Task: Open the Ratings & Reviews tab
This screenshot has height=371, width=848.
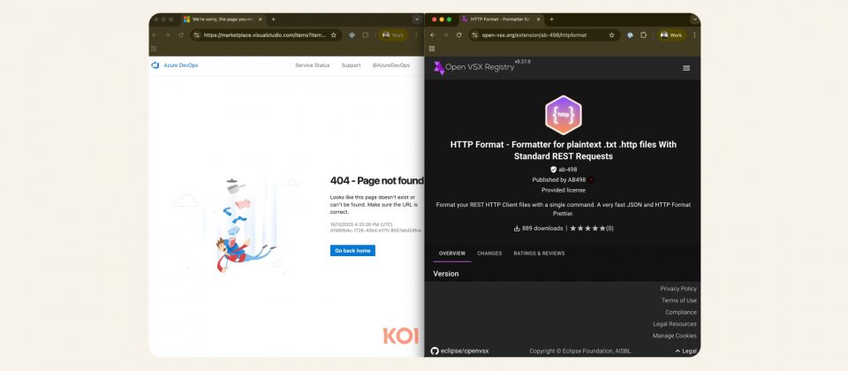Action: 541,254
